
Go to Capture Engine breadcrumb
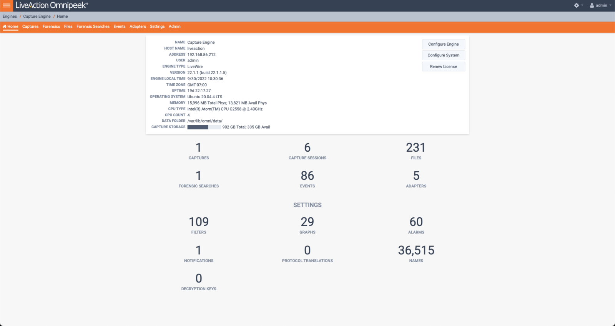(x=37, y=17)
